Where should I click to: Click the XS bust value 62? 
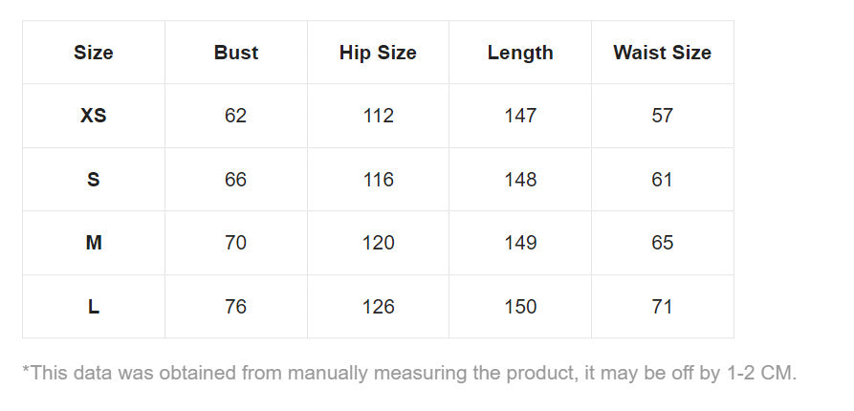click(236, 116)
